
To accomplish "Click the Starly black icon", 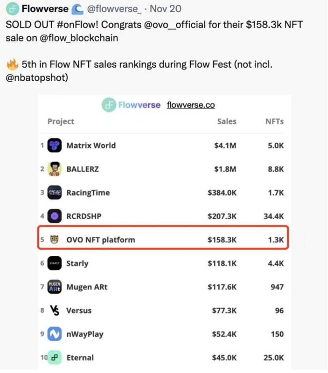I will coord(54,263).
